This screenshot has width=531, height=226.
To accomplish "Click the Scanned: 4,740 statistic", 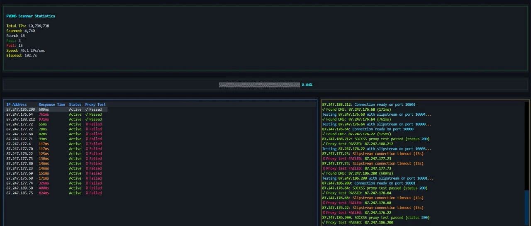I will click(x=21, y=31).
